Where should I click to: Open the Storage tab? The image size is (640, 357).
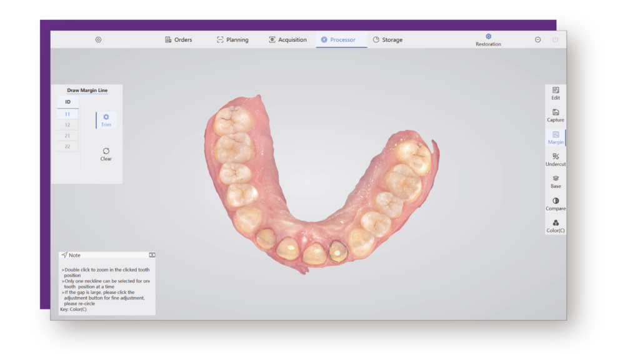387,39
